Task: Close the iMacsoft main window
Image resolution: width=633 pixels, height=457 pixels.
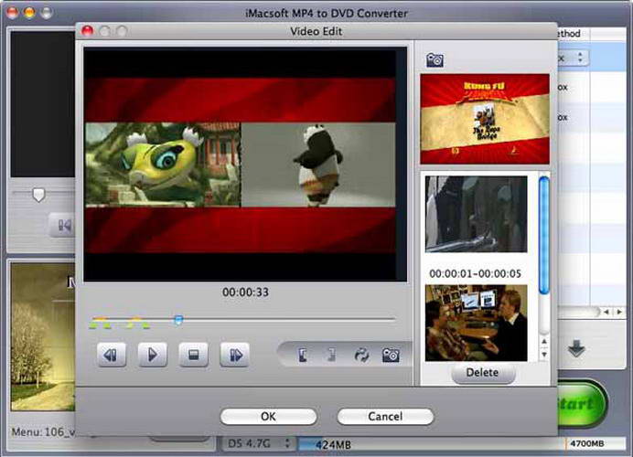Action: point(13,13)
